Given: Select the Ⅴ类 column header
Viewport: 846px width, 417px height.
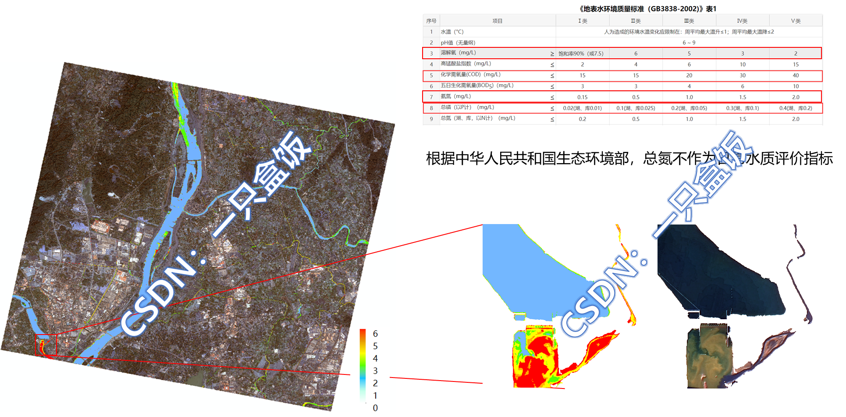Looking at the screenshot, I should click(x=796, y=21).
